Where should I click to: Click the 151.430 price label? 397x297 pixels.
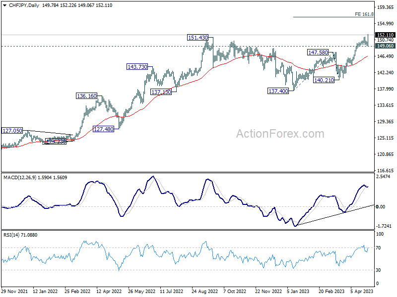click(x=198, y=38)
